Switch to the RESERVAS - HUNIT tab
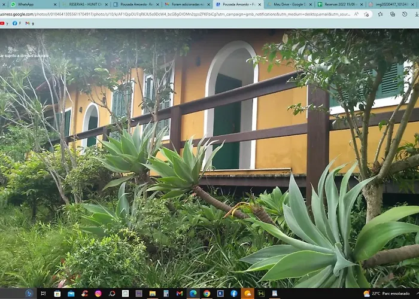The width and height of the screenshot is (419, 299). click(84, 5)
